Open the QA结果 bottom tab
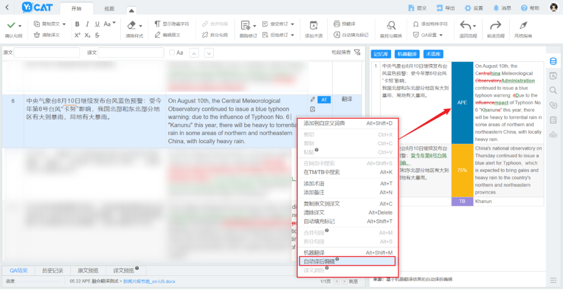The image size is (563, 290). click(19, 270)
